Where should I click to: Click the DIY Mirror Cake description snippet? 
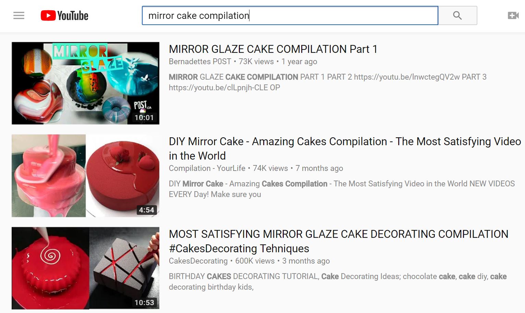point(342,189)
